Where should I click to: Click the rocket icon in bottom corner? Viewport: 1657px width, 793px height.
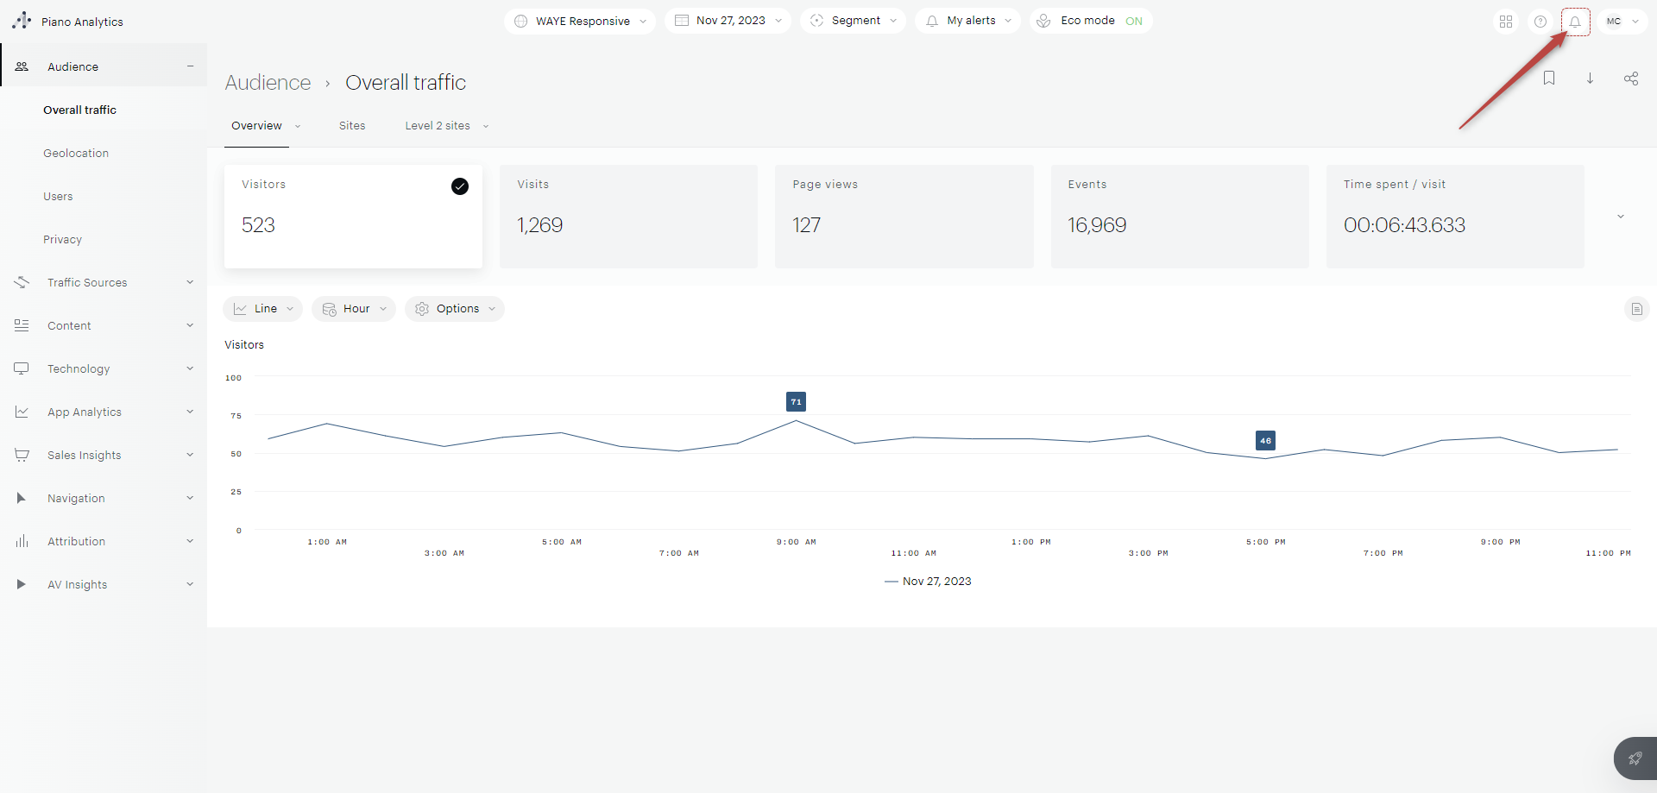pos(1635,758)
